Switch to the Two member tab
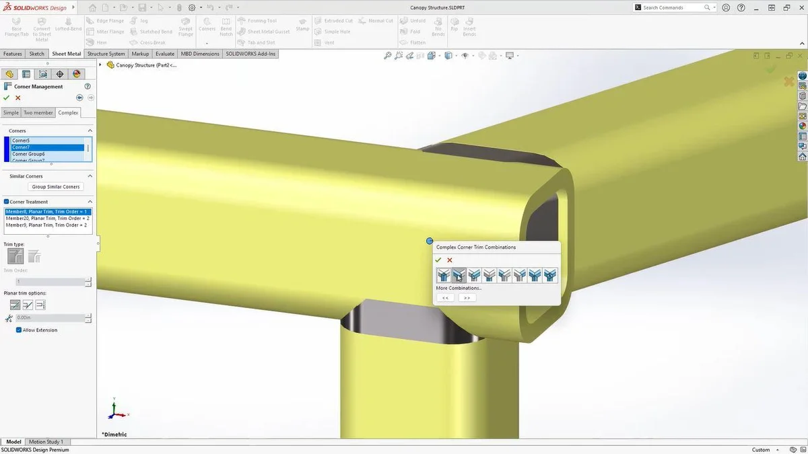 pos(38,113)
